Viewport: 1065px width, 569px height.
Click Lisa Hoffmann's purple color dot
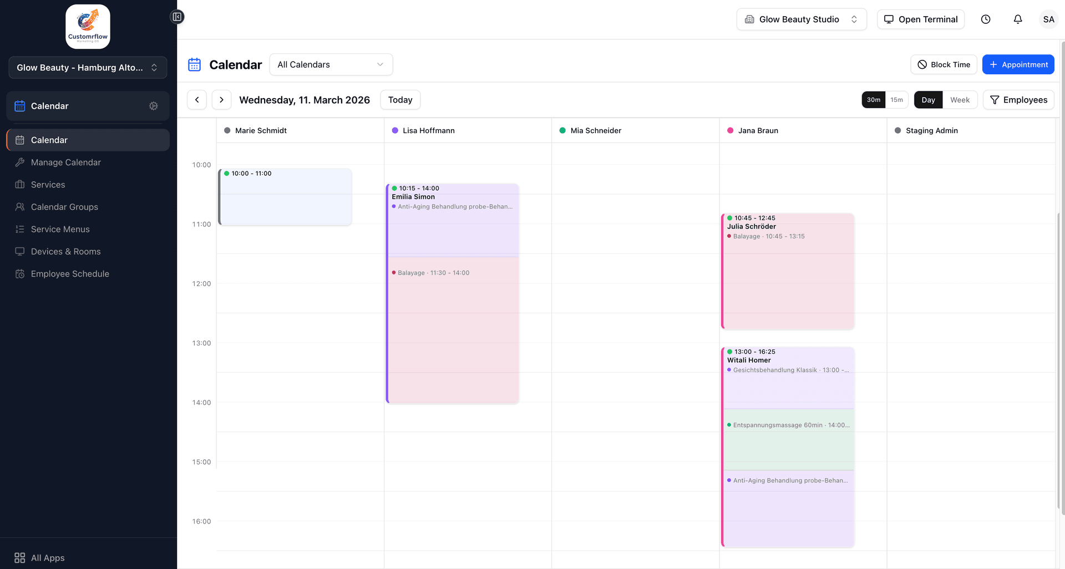pos(395,131)
